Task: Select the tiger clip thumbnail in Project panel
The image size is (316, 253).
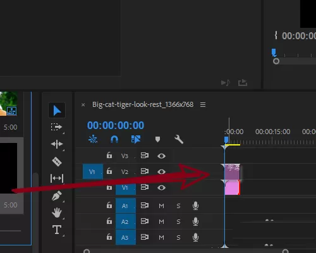Action: coord(9,104)
